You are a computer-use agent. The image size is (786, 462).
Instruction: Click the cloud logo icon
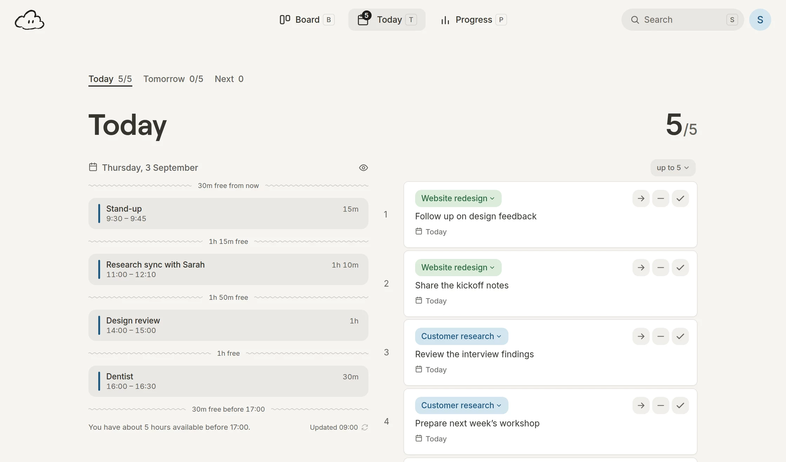(29, 20)
